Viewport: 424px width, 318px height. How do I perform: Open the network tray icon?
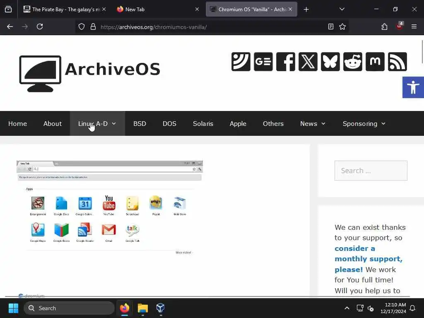(x=360, y=308)
